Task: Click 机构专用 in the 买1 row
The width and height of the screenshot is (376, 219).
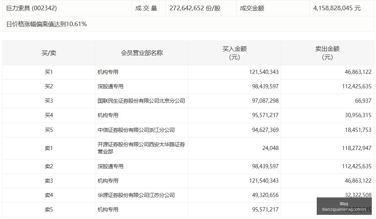Action: [108, 72]
